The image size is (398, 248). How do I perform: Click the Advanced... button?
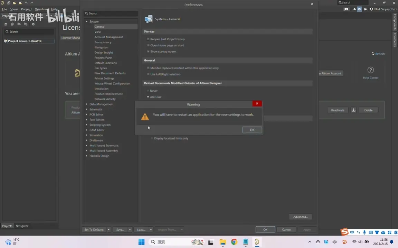301,217
